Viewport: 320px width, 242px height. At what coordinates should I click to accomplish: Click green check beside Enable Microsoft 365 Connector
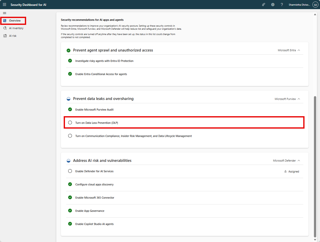(x=70, y=197)
